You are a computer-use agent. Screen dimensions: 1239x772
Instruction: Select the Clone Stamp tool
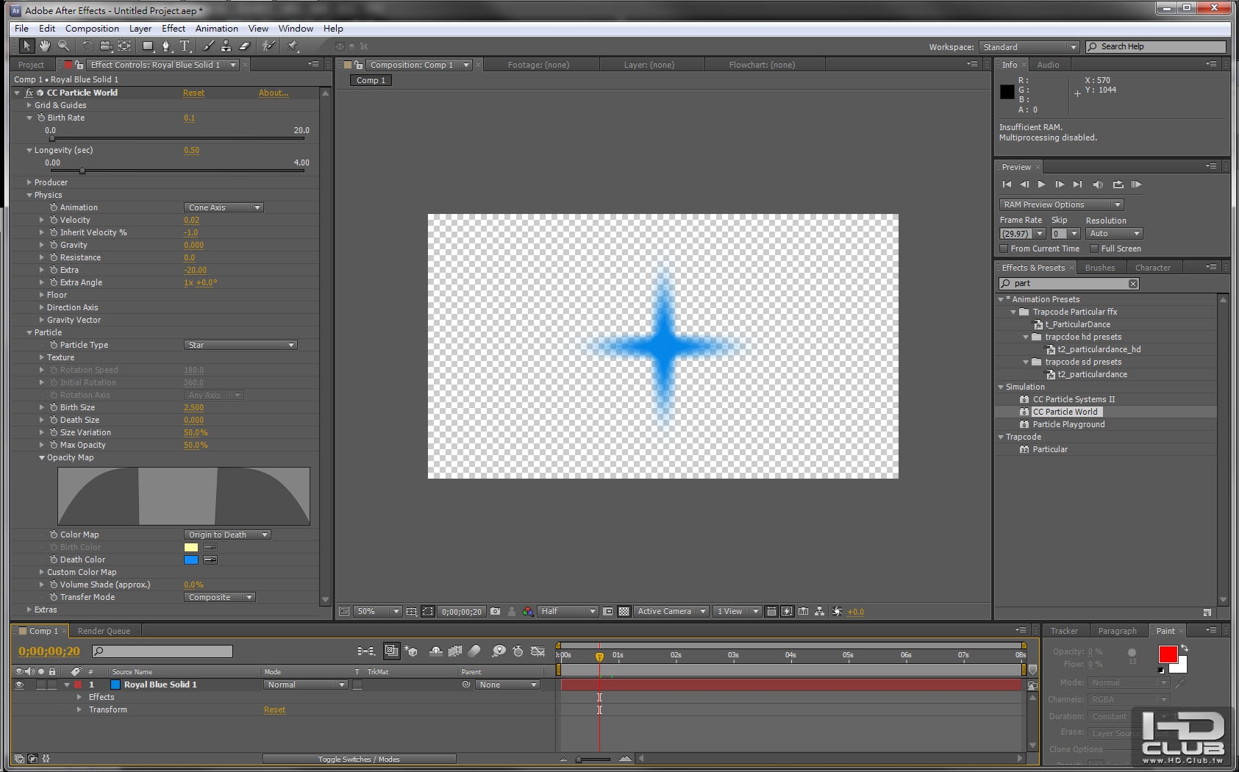(x=226, y=46)
